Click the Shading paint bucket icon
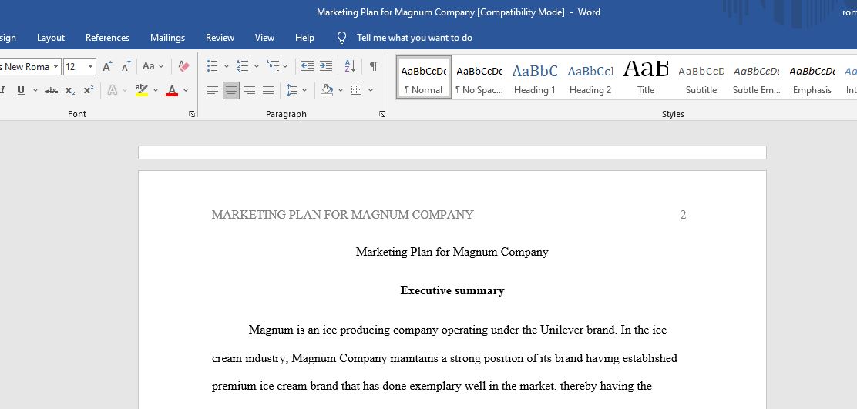Screen dimensions: 857x409 (327, 90)
